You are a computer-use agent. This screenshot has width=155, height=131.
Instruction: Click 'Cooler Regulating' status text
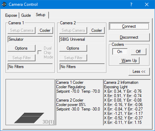point(71,87)
